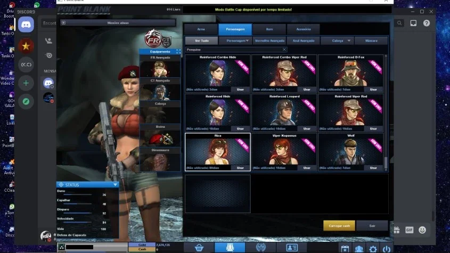Click the Sair button
Image resolution: width=450 pixels, height=253 pixels.
tap(372, 226)
